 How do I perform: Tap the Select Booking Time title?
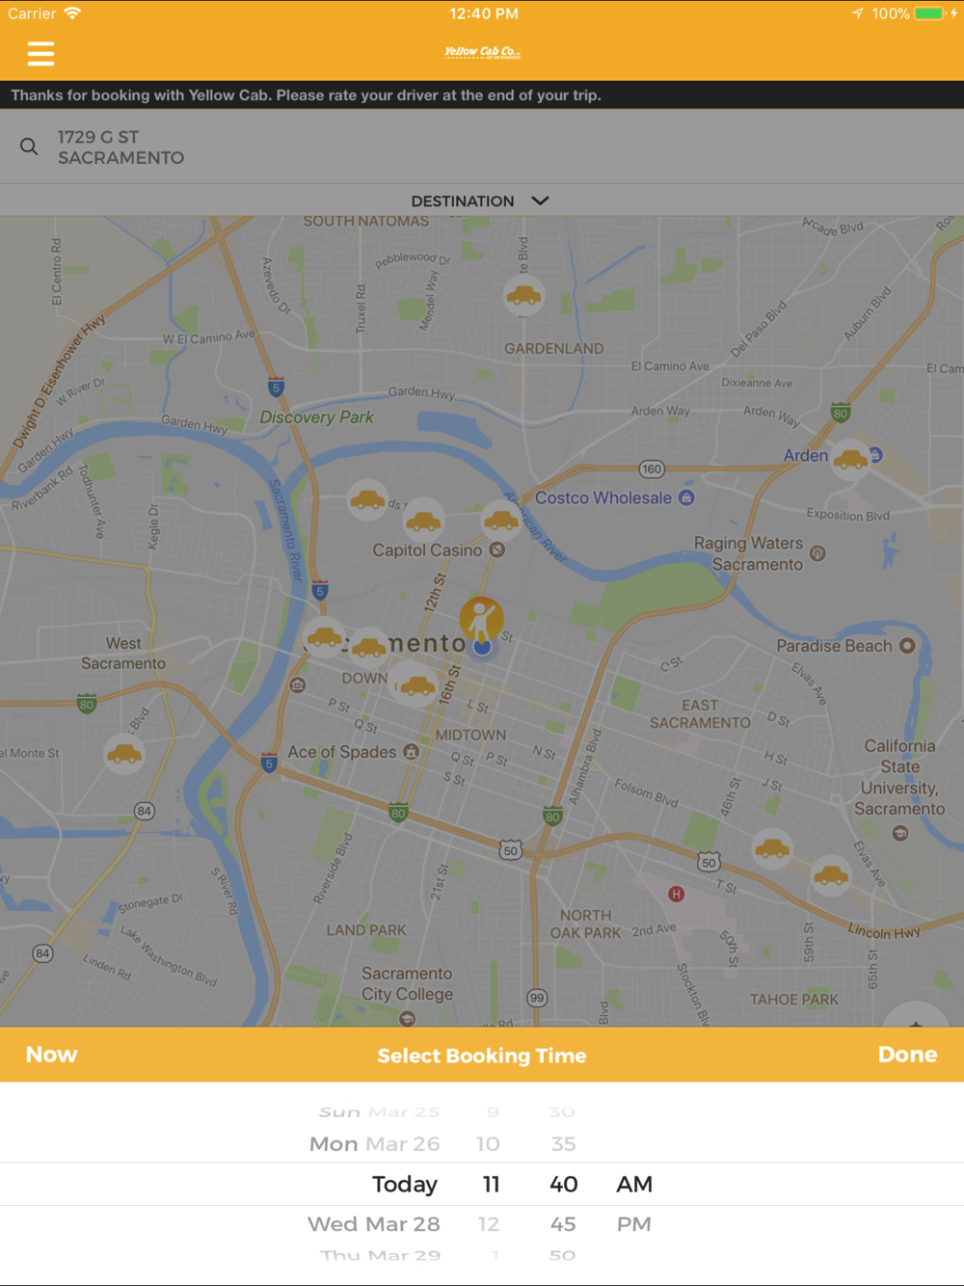482,1056
